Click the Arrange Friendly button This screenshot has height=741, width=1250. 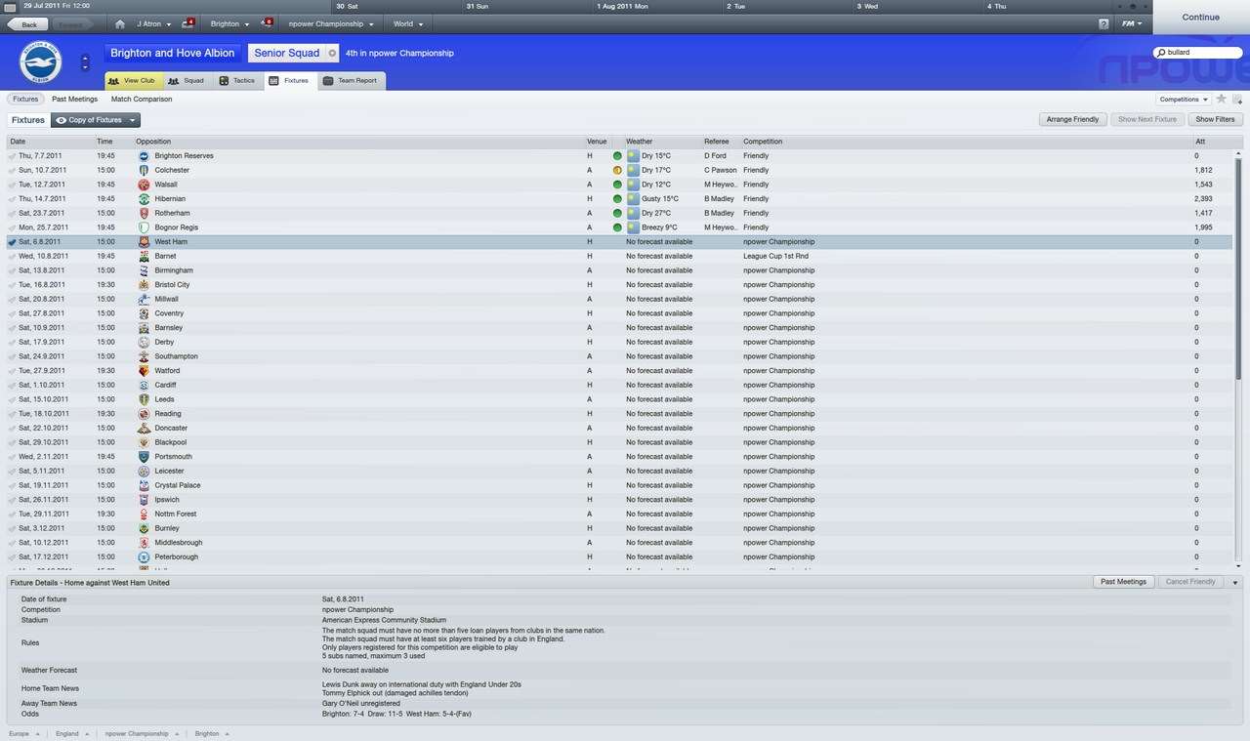point(1072,119)
